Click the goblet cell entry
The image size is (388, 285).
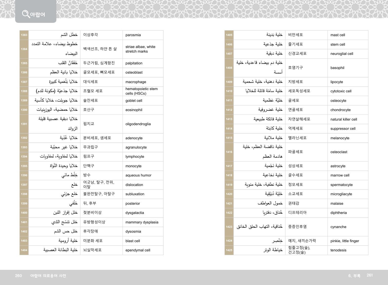click(134, 101)
